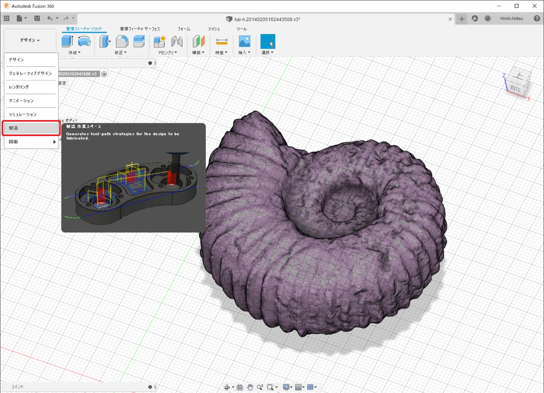544x393 pixels.
Task: Expand the comments panel with plus button
Action: [x=150, y=387]
